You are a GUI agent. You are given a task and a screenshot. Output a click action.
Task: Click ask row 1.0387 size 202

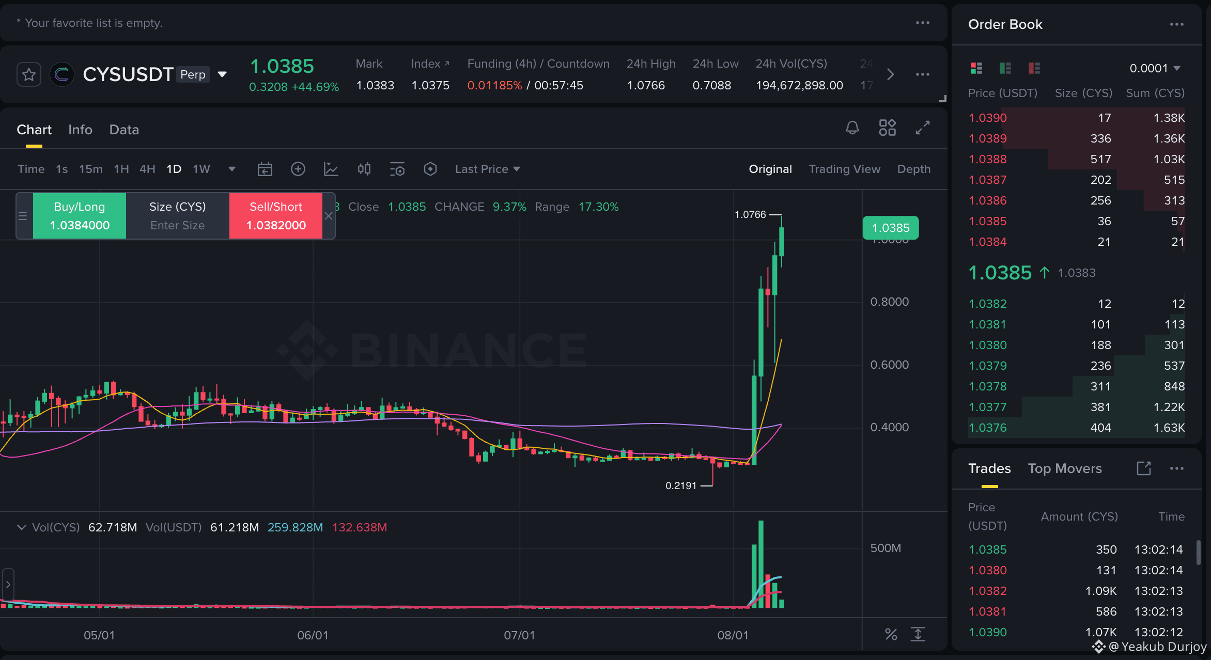click(x=1077, y=180)
